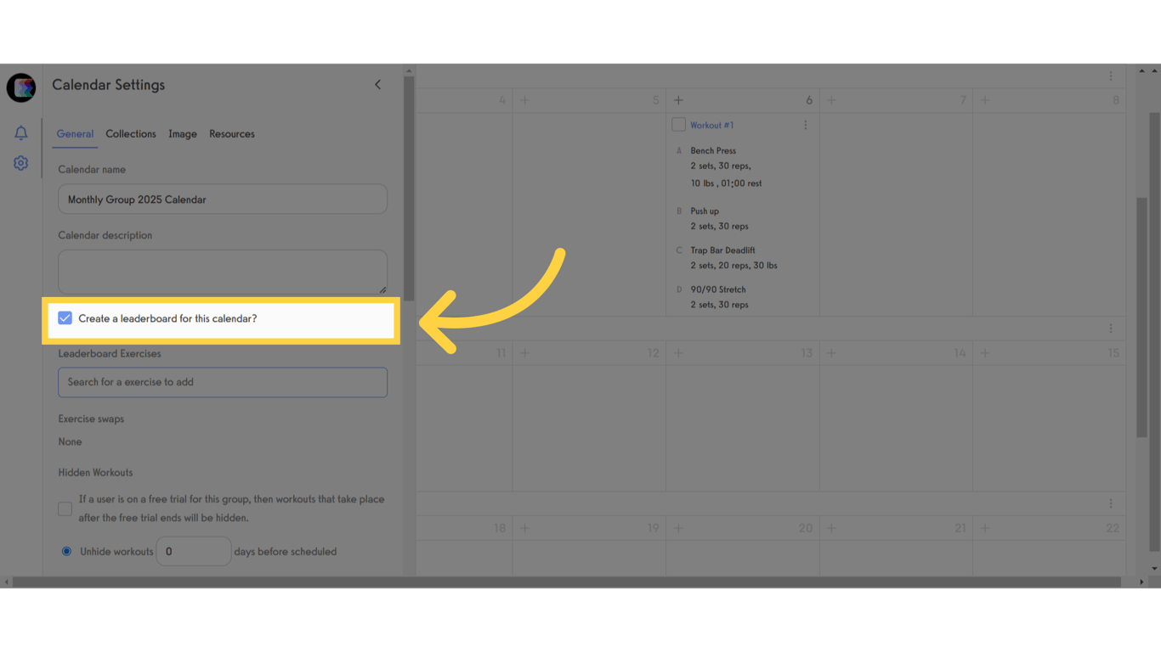This screenshot has width=1161, height=652.
Task: Add a workout to day 12
Action: click(x=524, y=353)
